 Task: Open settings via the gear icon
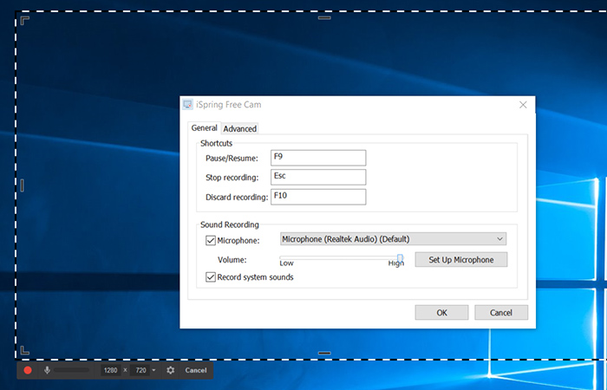click(x=171, y=370)
